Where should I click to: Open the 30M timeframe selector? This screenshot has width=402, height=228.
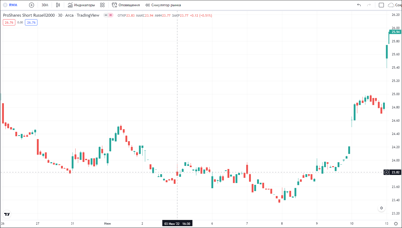point(45,5)
